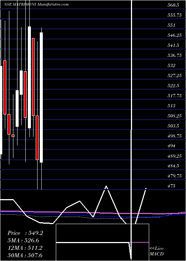Click the MACD indicator box
This screenshot has width=186, height=261.
tap(102, 242)
